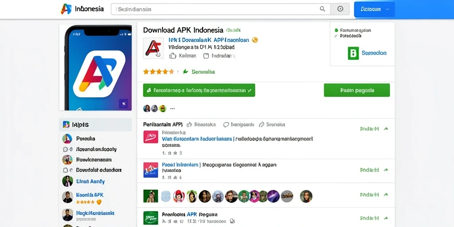This screenshot has height=227, width=454.
Task: Select the Drenigoonla comment bubble tab
Action: [239, 125]
